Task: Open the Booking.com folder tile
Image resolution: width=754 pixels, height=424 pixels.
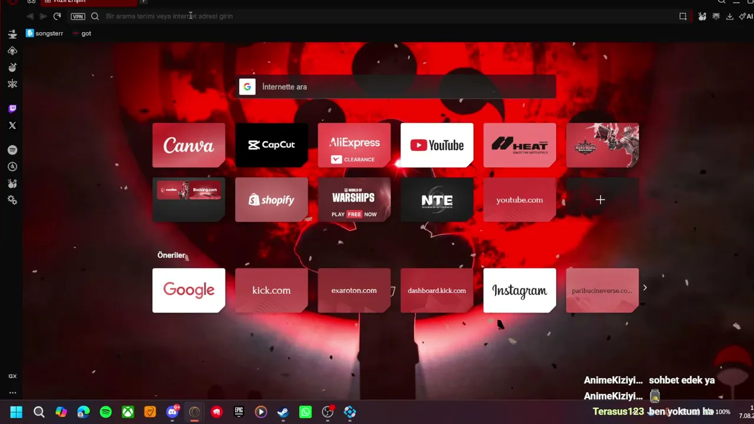Action: tap(188, 200)
